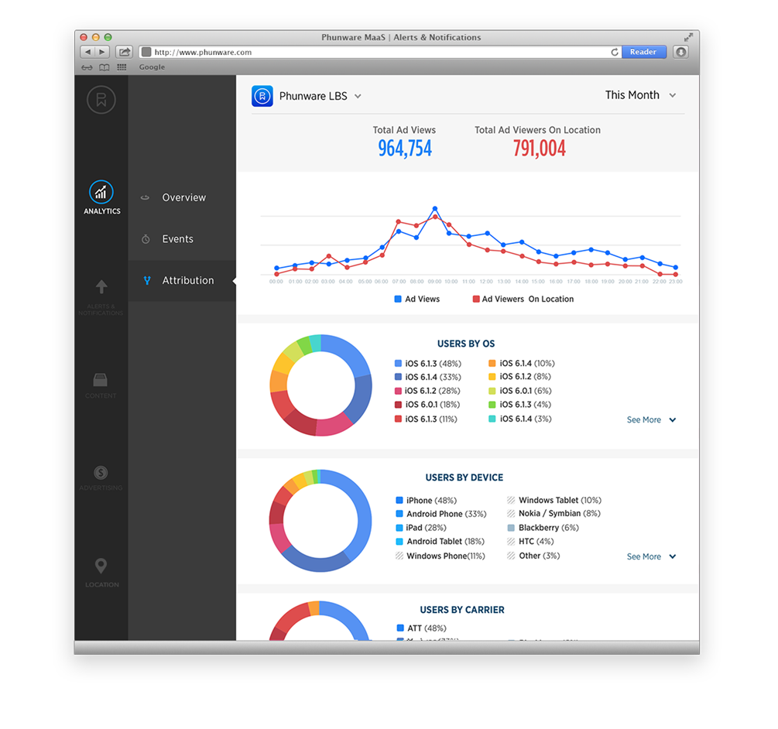The width and height of the screenshot is (778, 729).
Task: Toggle the Ad Views legend series
Action: click(x=416, y=299)
